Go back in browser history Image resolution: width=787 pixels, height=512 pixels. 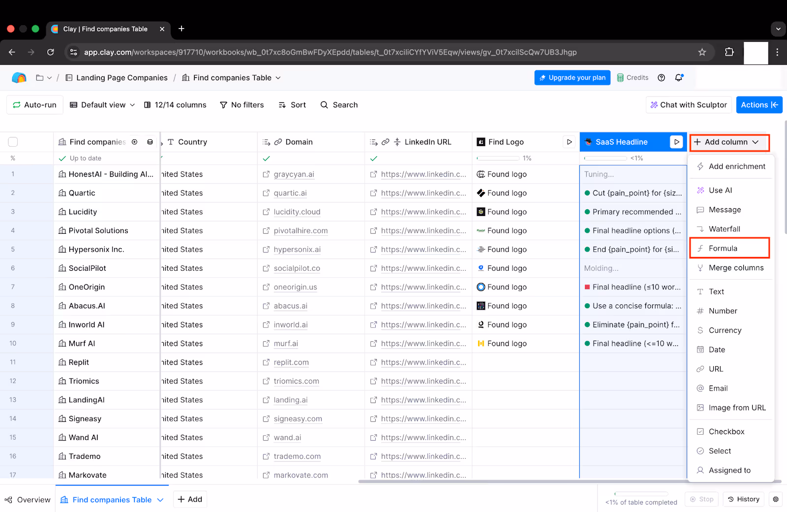click(x=12, y=52)
